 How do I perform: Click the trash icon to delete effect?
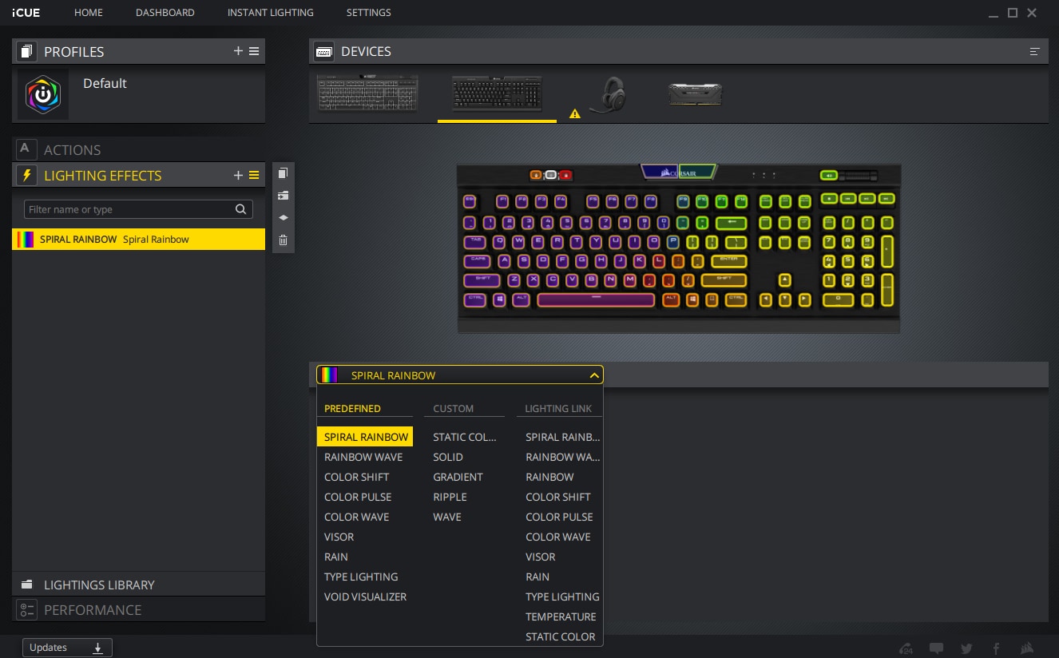pyautogui.click(x=283, y=240)
